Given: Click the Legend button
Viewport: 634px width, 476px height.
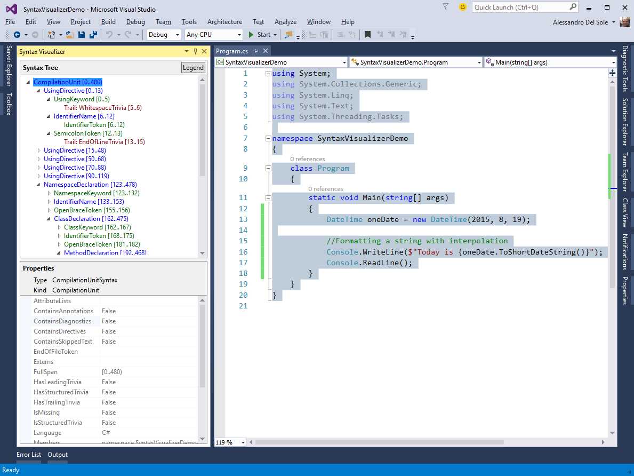Looking at the screenshot, I should [x=193, y=68].
